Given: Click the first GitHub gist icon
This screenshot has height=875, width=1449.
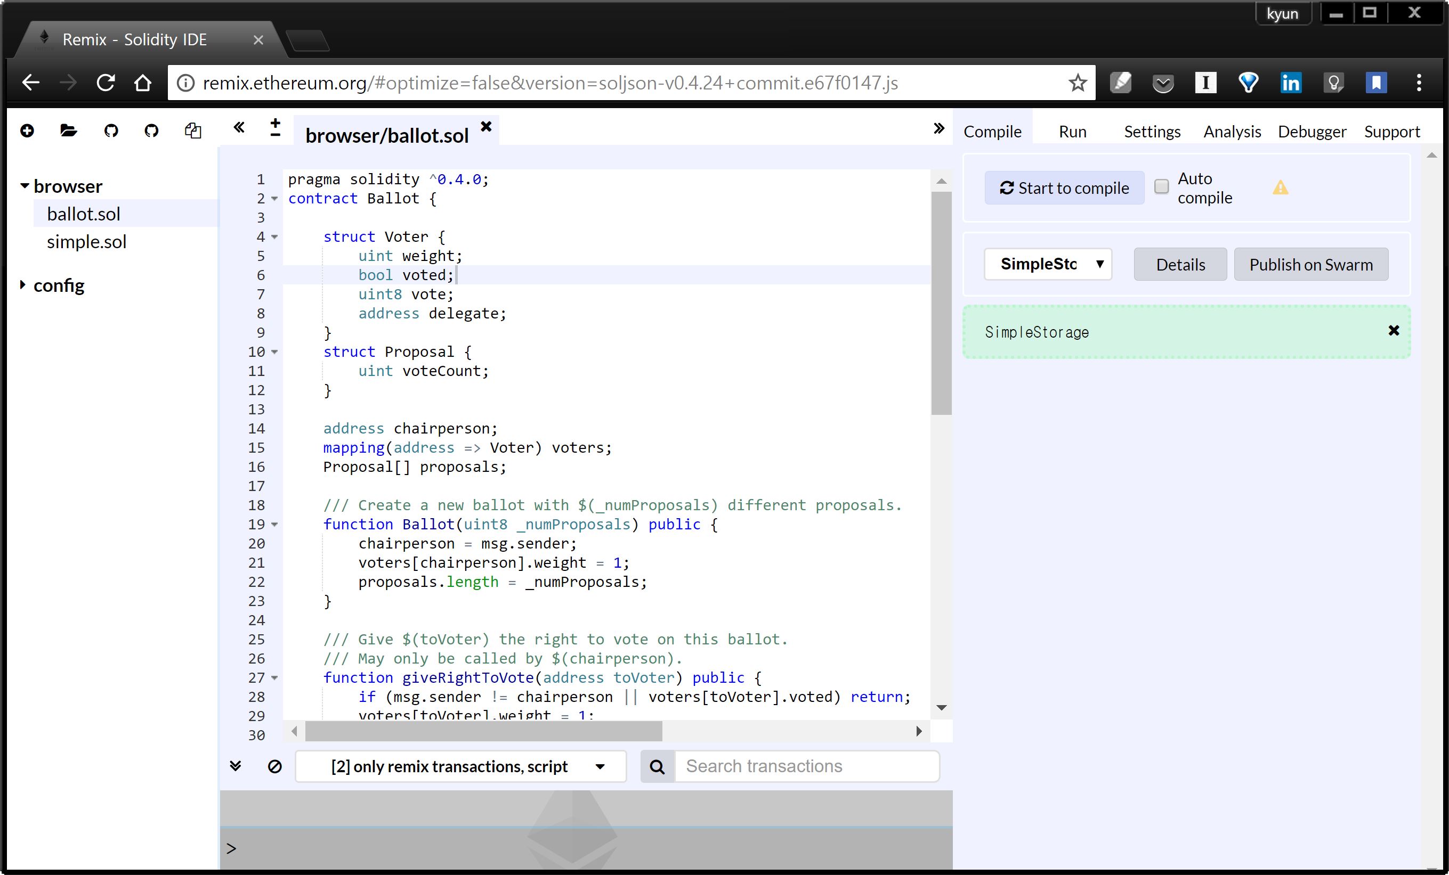Looking at the screenshot, I should (x=110, y=130).
